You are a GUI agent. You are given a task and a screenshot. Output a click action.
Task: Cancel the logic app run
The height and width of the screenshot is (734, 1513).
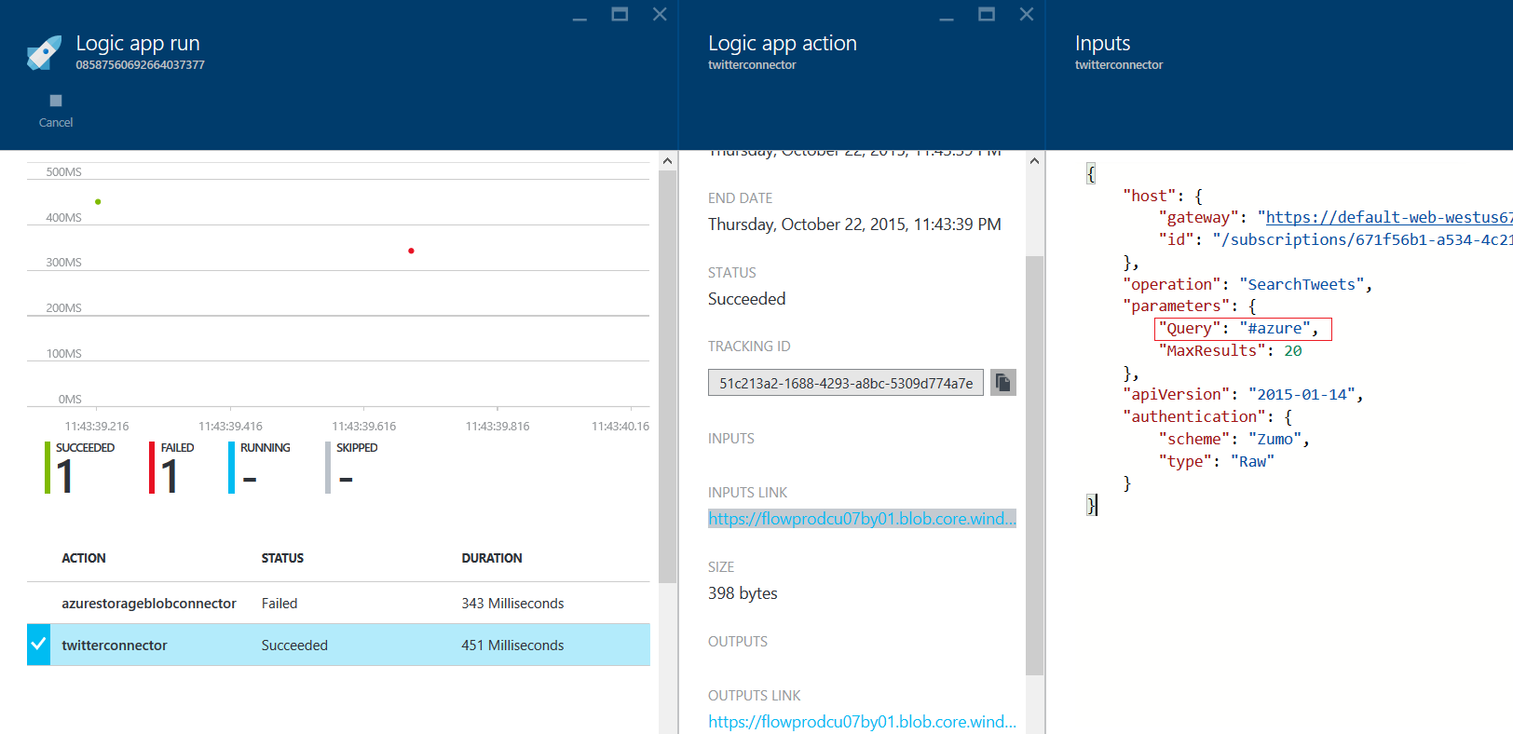[x=56, y=110]
